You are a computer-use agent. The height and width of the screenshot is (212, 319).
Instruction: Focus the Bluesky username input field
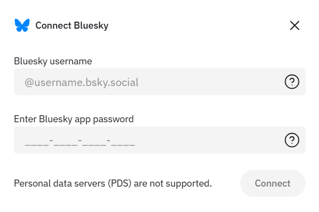click(x=160, y=82)
